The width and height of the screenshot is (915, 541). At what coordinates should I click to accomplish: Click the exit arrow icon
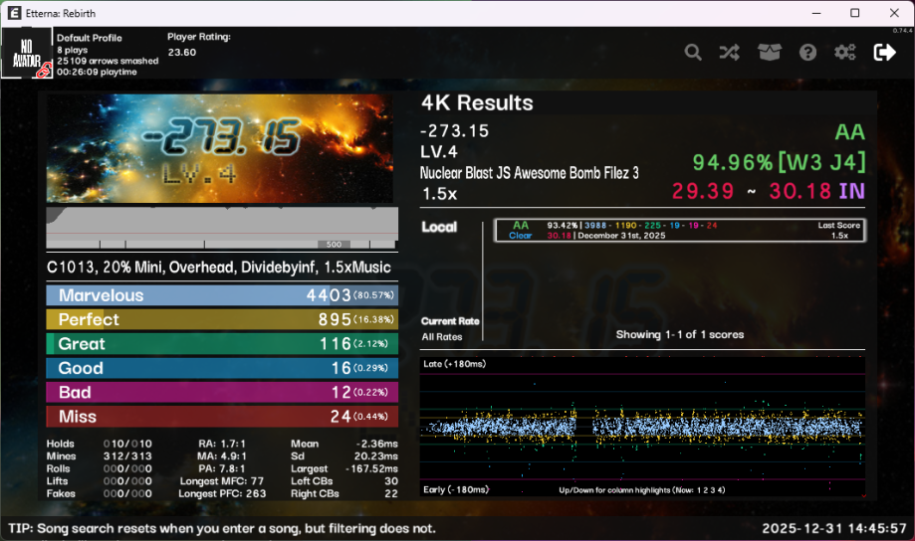pyautogui.click(x=884, y=53)
